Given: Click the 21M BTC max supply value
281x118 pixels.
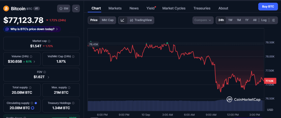Looking at the screenshot, I should 61,92.
